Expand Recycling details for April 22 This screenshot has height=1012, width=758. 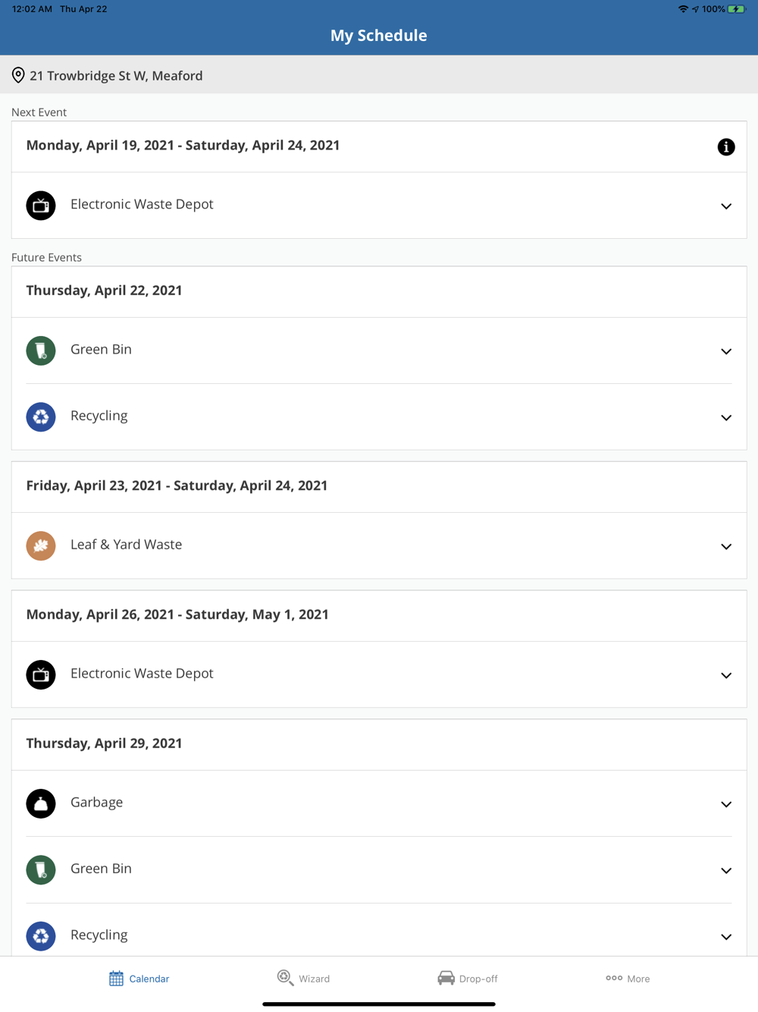click(x=725, y=418)
